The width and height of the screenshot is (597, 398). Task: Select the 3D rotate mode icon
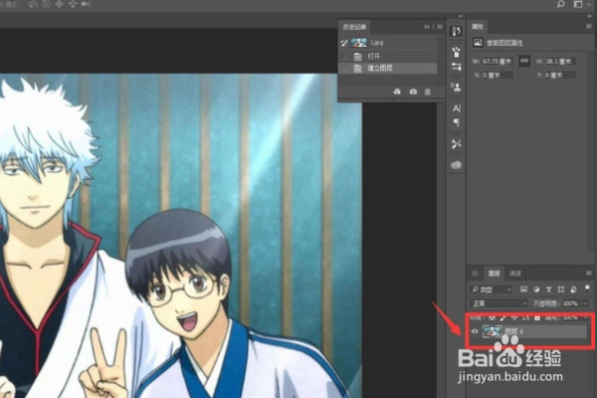coord(33,4)
